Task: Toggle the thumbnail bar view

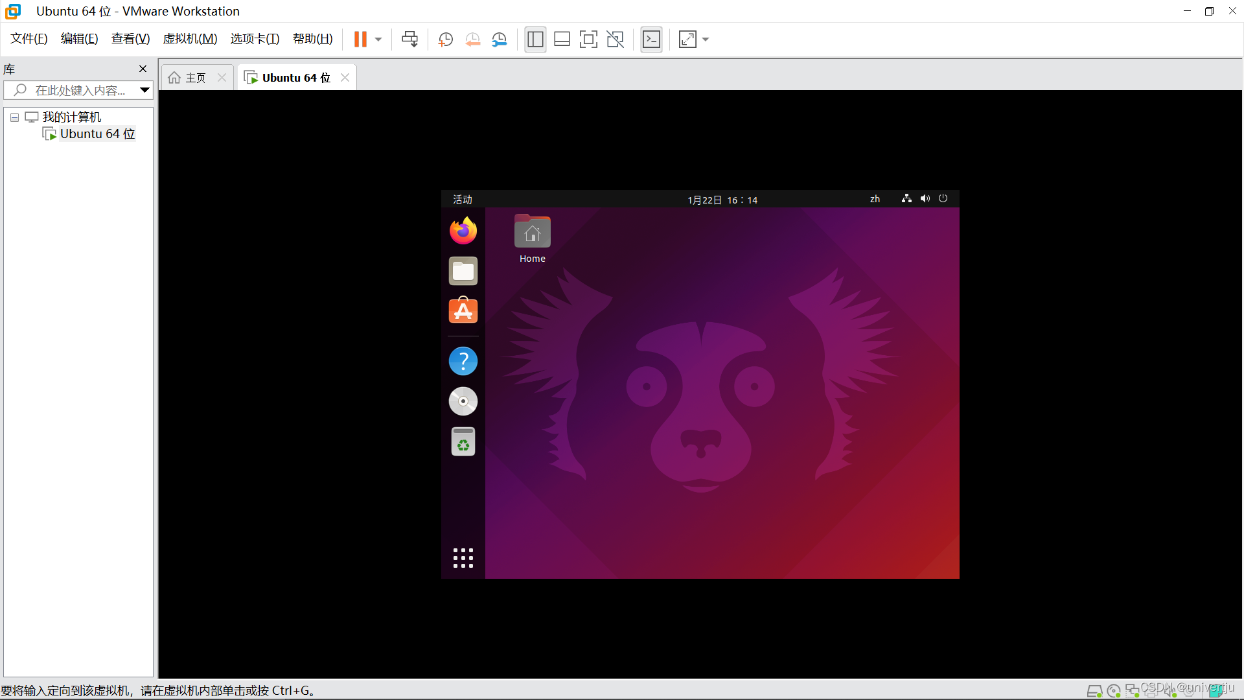Action: coord(562,40)
